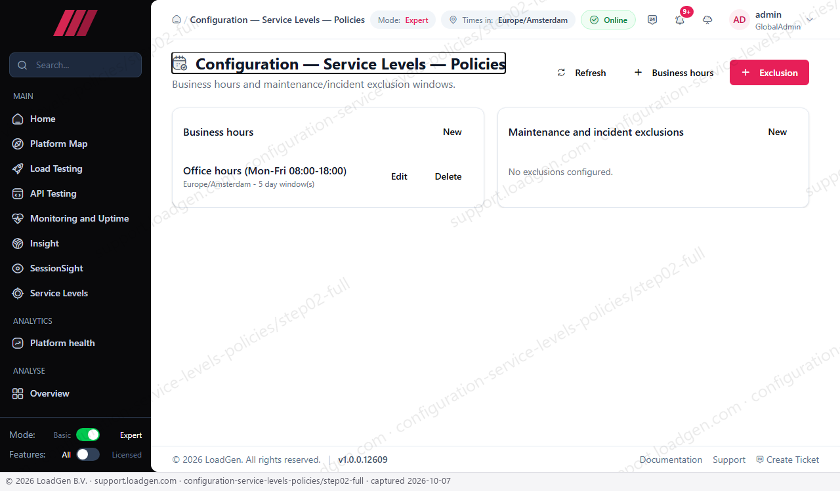
Task: Open the Mode: Expert pill
Action: tap(403, 20)
